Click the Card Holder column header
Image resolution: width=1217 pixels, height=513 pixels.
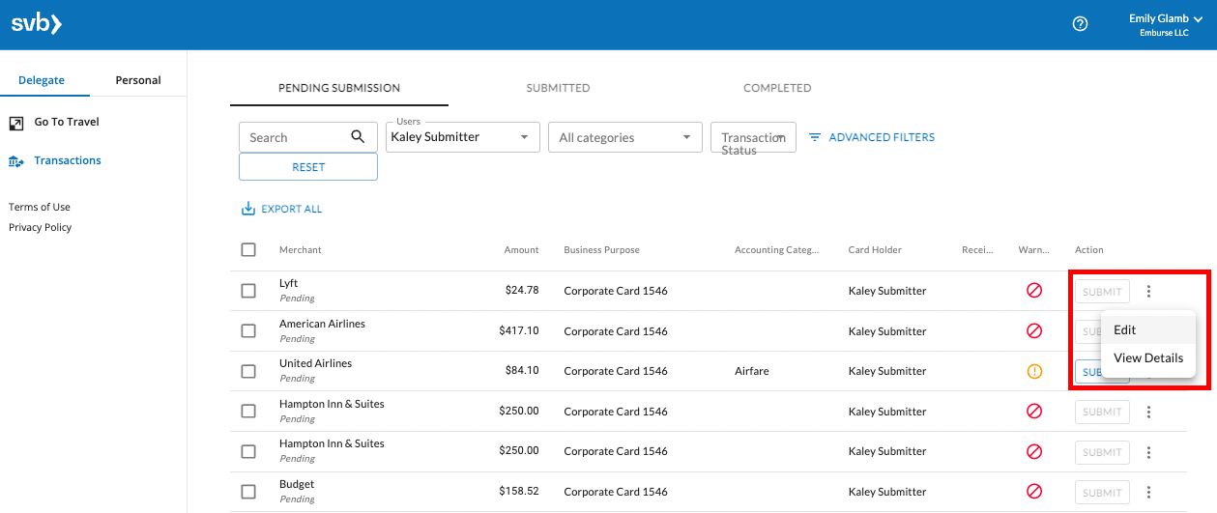click(875, 249)
